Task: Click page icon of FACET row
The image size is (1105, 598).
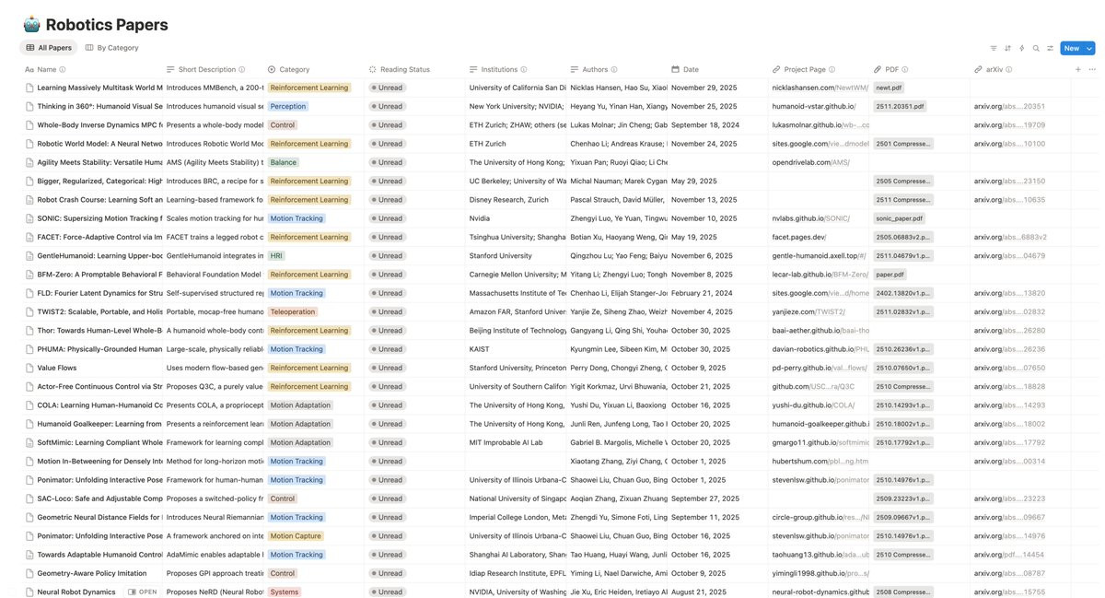Action: coord(29,237)
